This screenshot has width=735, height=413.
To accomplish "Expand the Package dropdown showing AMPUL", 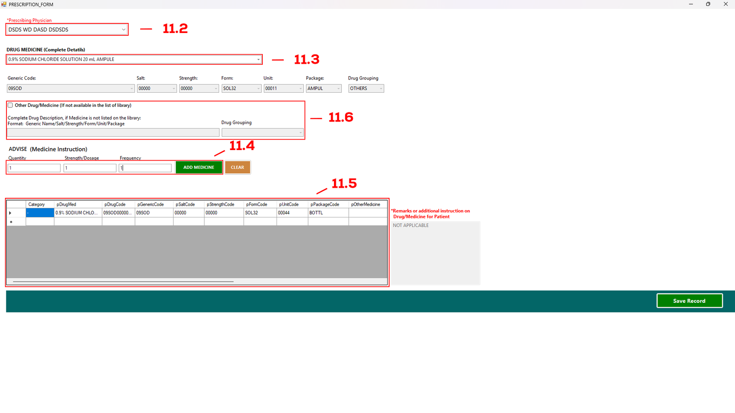I will [x=339, y=89].
